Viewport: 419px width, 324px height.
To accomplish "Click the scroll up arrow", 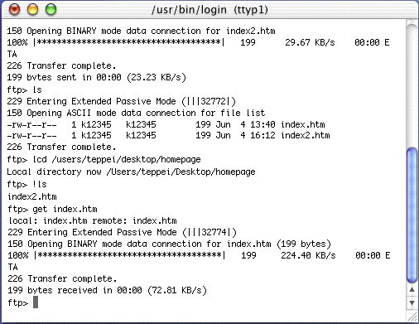I will point(412,290).
